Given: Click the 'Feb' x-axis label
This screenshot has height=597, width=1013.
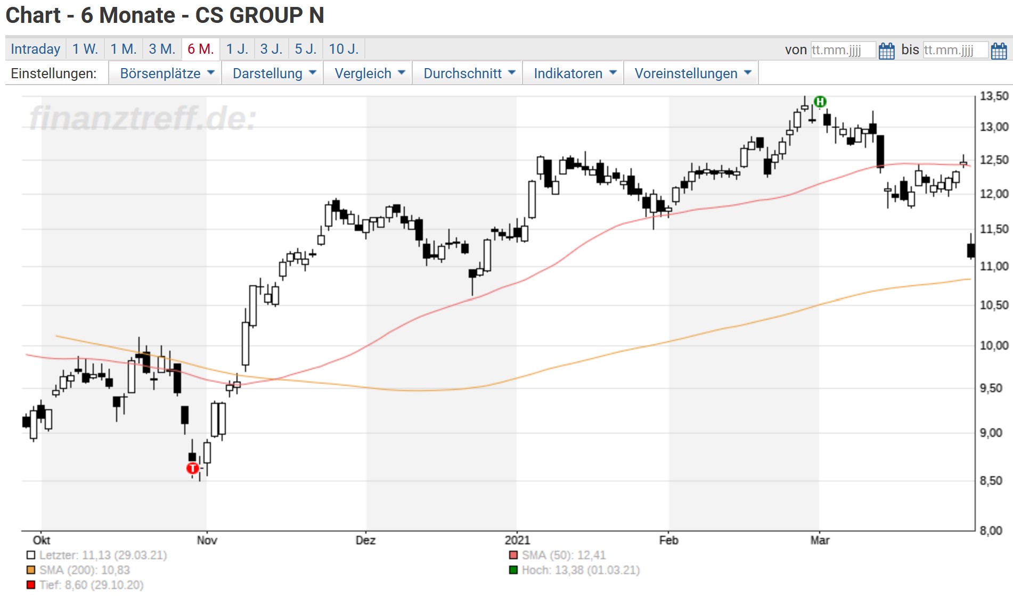Looking at the screenshot, I should 668,540.
